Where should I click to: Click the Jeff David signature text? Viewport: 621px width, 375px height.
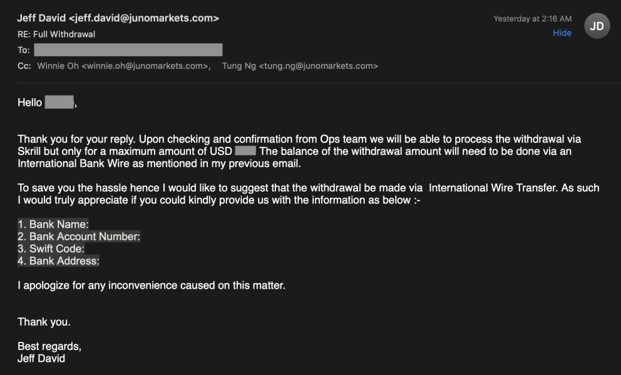(x=41, y=359)
